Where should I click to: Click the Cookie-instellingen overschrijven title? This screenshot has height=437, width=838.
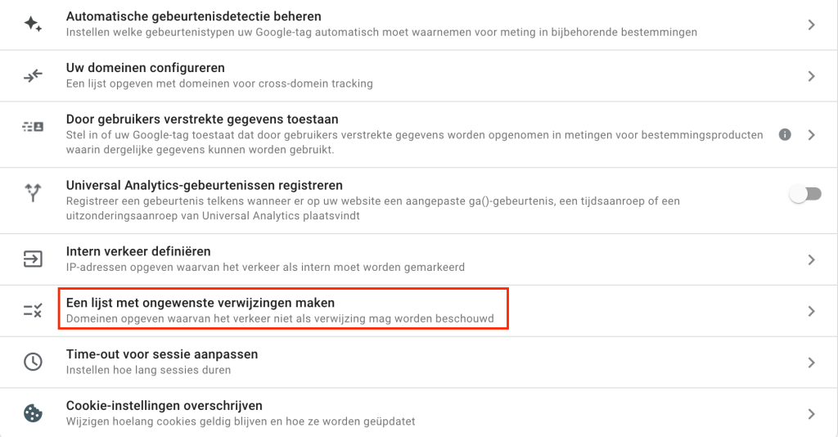[x=164, y=406]
